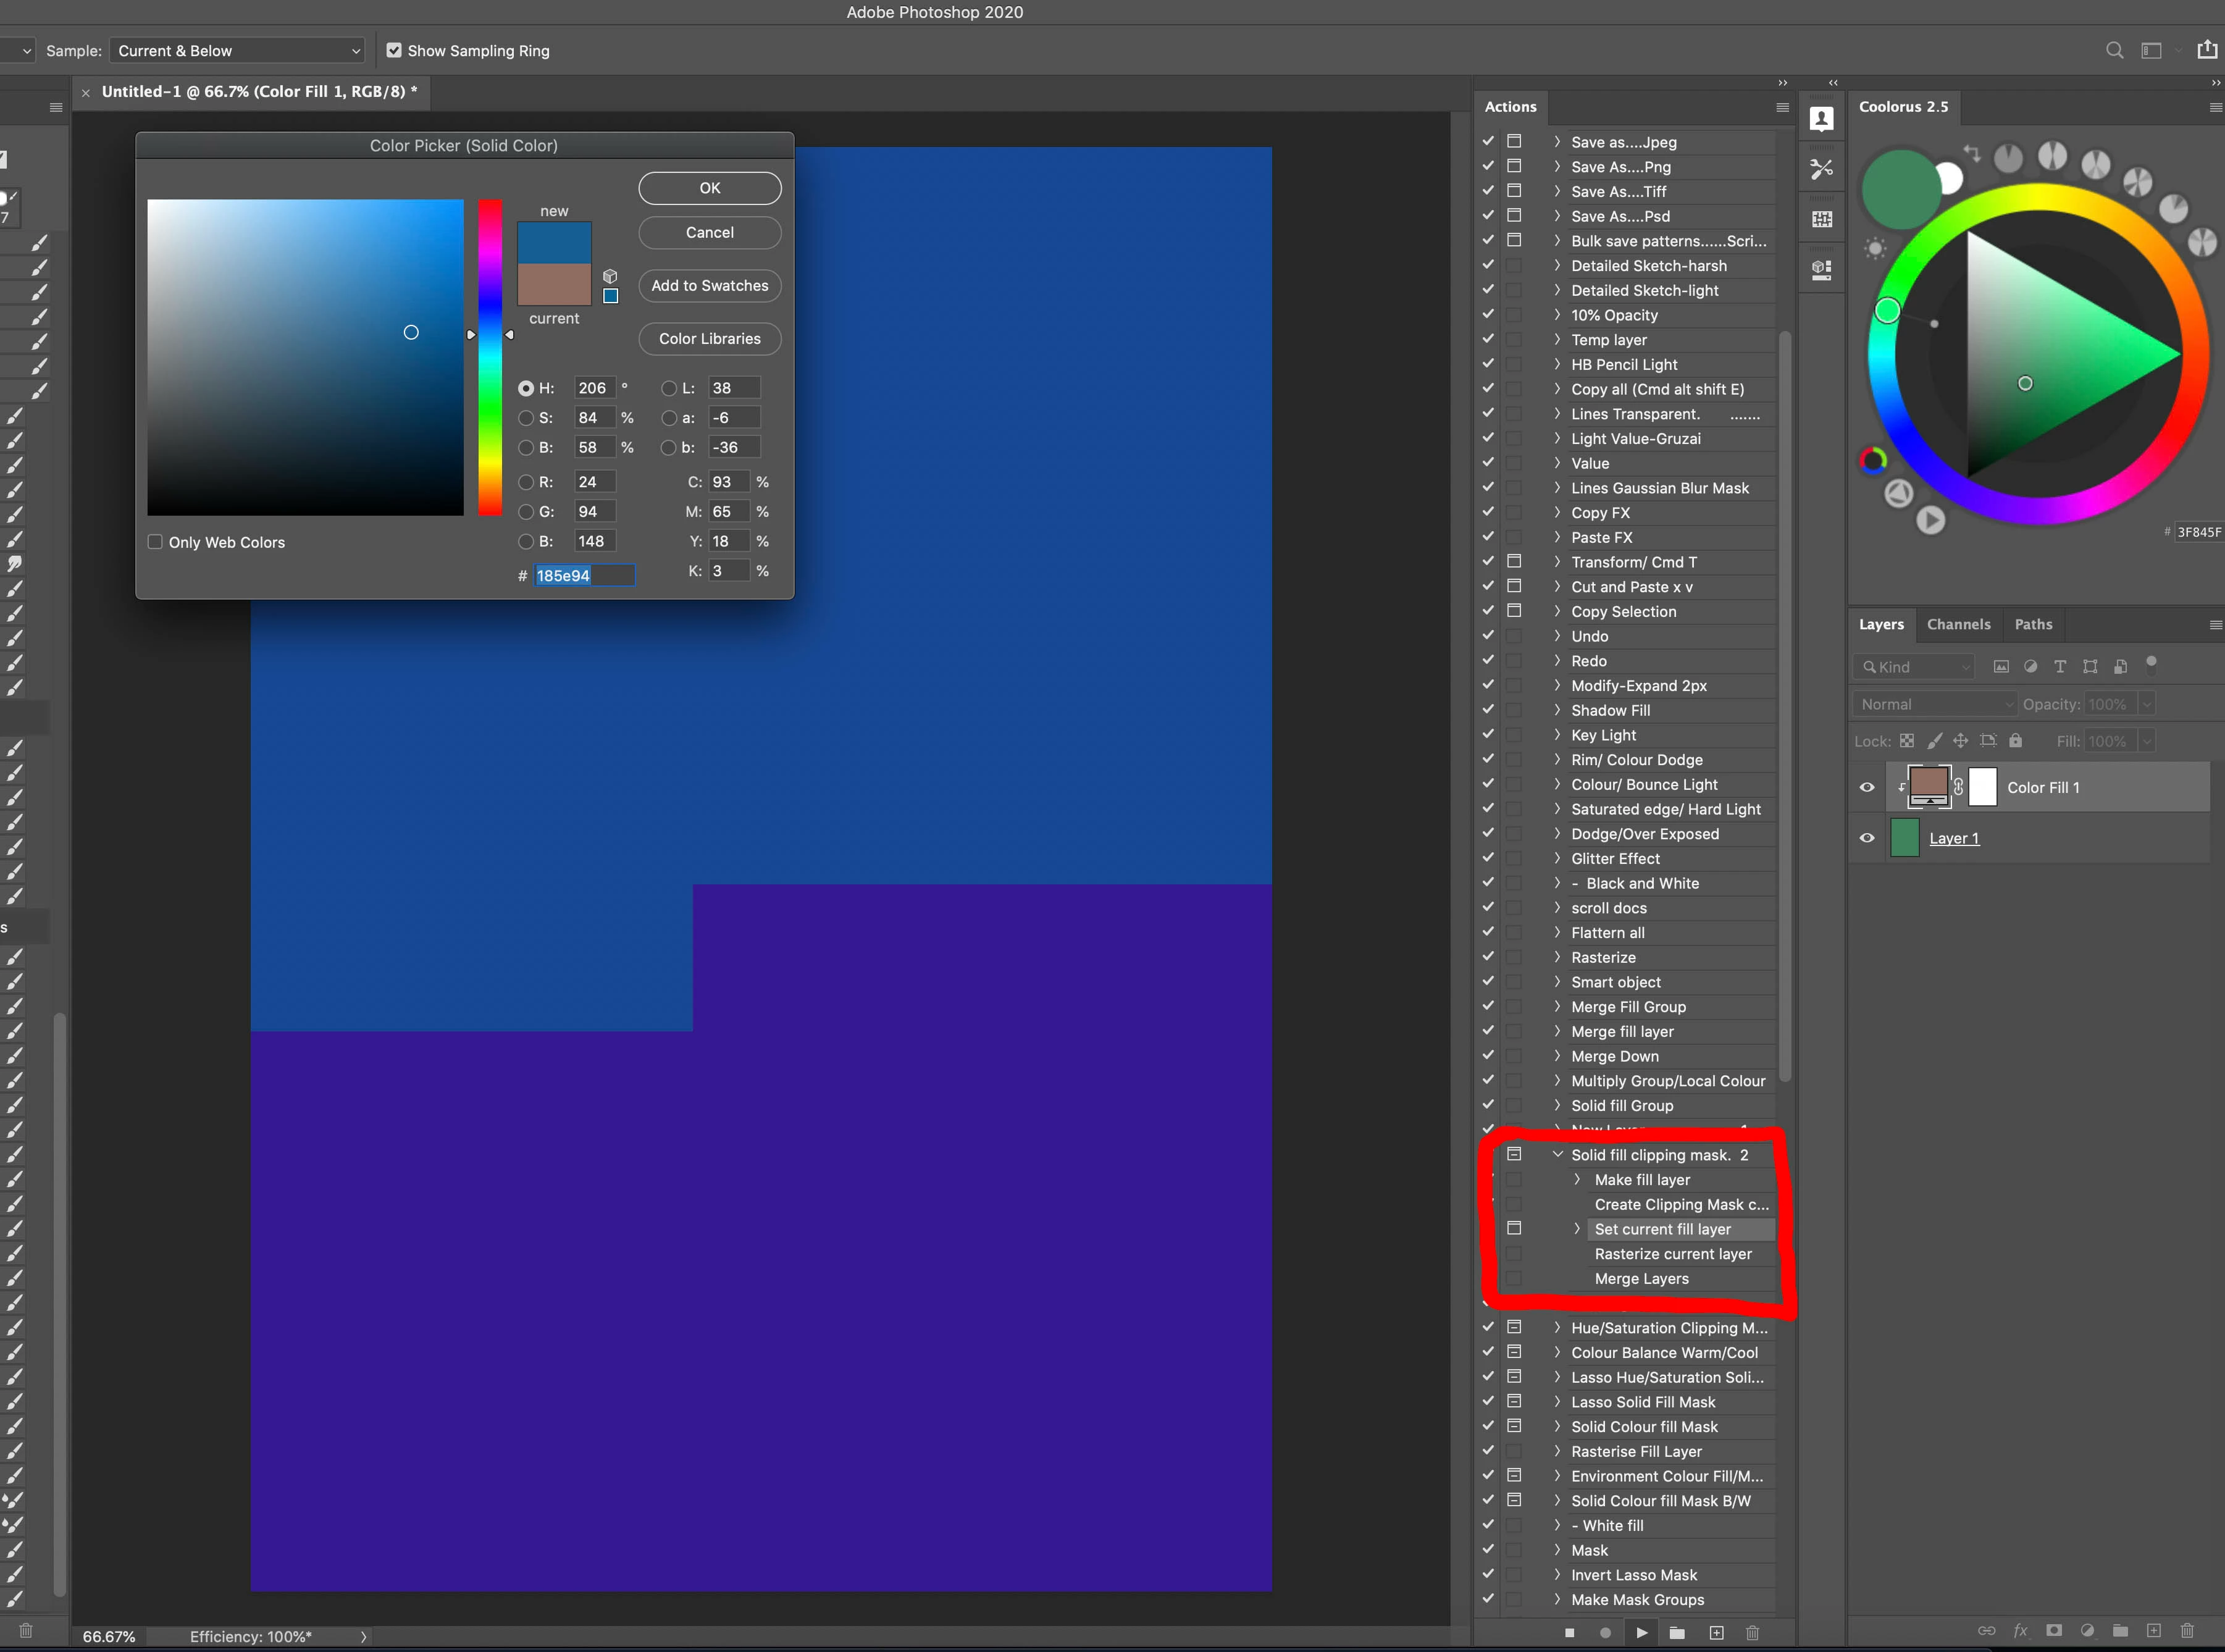
Task: Click the Layers panel fx layer style icon
Action: (2020, 1631)
